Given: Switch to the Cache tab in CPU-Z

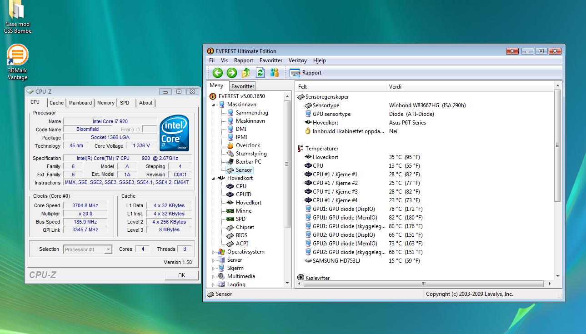Looking at the screenshot, I should pos(57,103).
